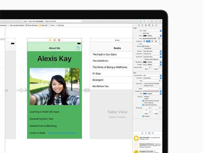Viewport: 203px width, 153px height.
Task: Open the File inspector
Action: click(139, 25)
